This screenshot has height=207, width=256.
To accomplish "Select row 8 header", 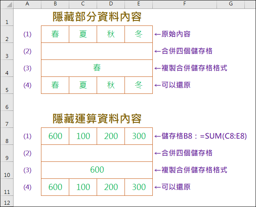I will 7,136.
